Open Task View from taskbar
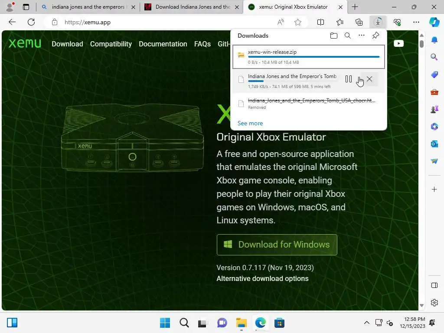The height and width of the screenshot is (333, 444). (x=202, y=323)
